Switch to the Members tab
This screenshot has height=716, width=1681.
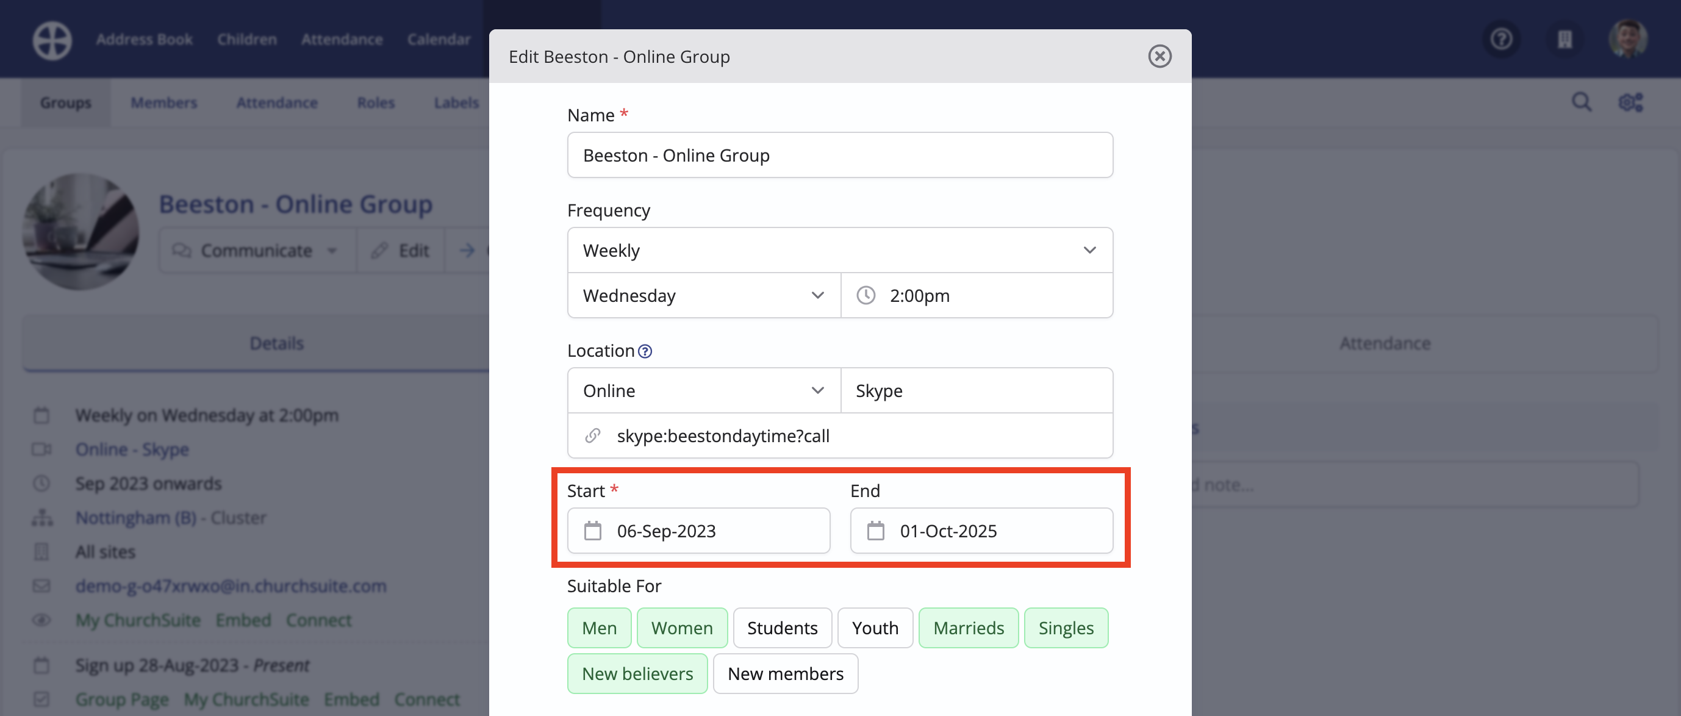tap(164, 102)
